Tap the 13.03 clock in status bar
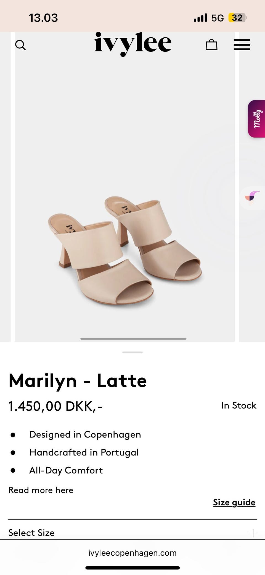This screenshot has width=265, height=575. click(43, 18)
